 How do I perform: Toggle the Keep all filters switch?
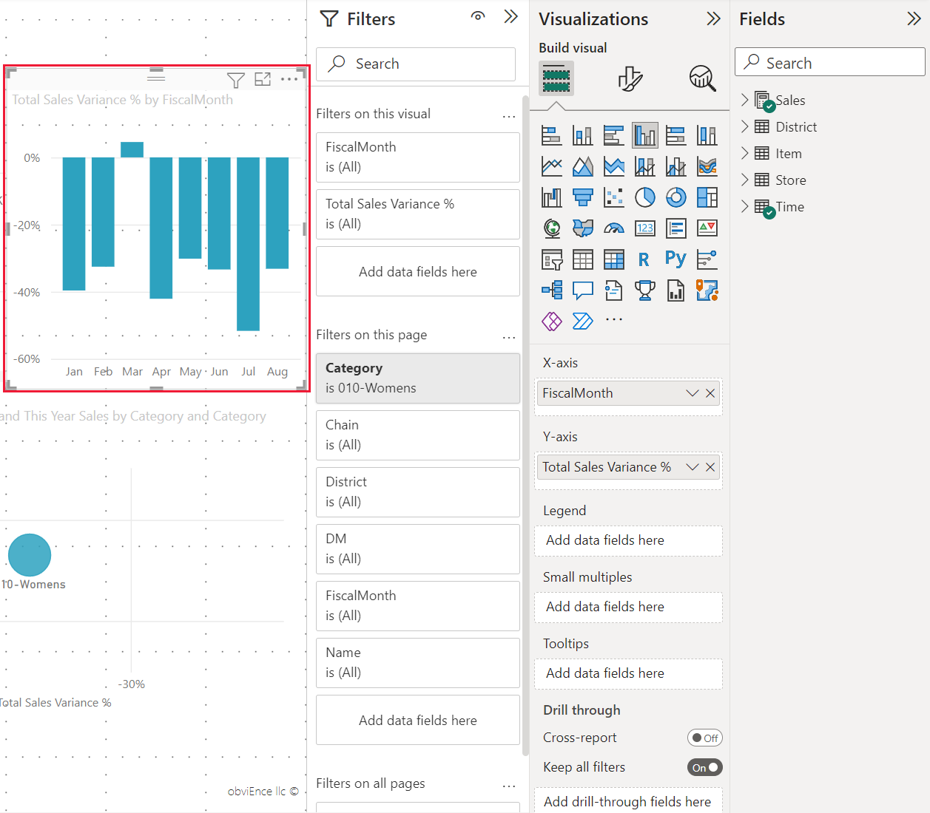pyautogui.click(x=704, y=767)
